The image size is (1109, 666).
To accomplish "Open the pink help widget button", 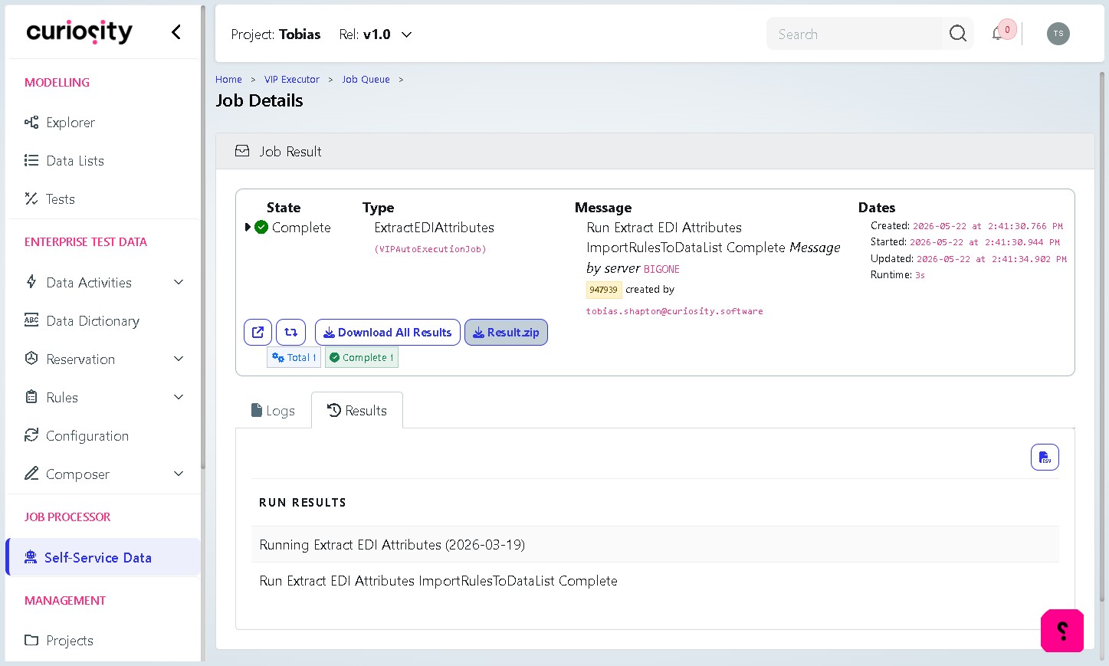I will tap(1062, 631).
